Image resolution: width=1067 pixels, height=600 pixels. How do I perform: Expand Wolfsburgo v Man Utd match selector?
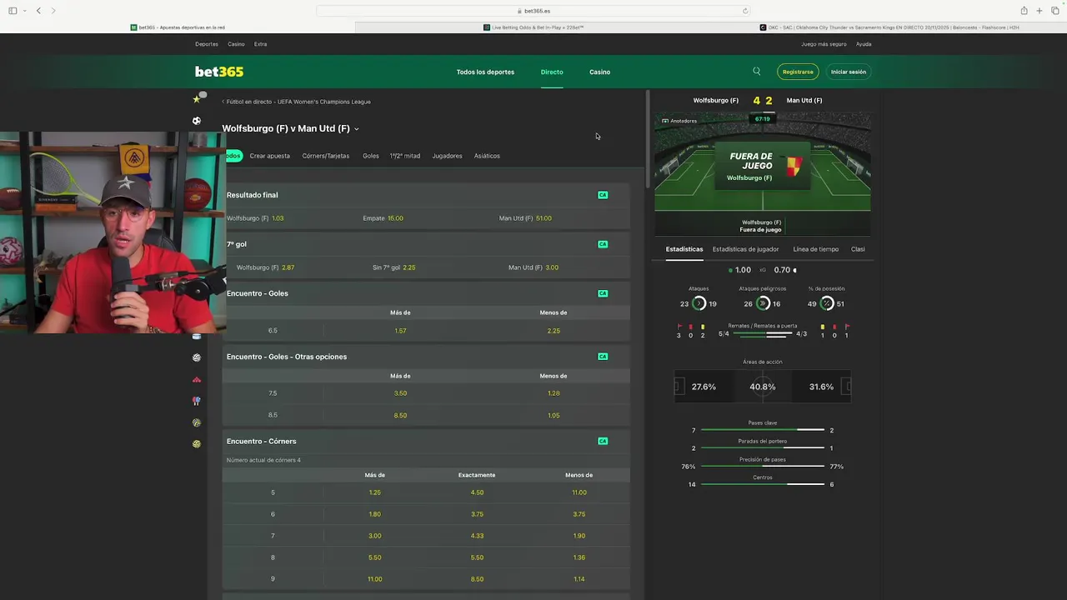click(x=356, y=129)
